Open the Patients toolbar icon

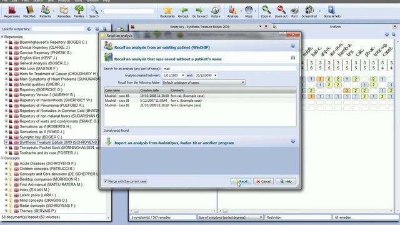click(x=45, y=11)
